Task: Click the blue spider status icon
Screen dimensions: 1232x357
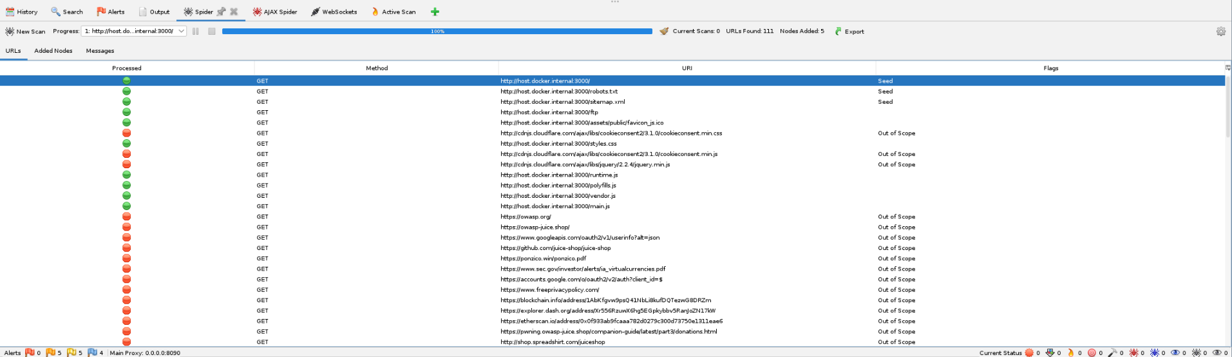Action: pyautogui.click(x=1154, y=352)
